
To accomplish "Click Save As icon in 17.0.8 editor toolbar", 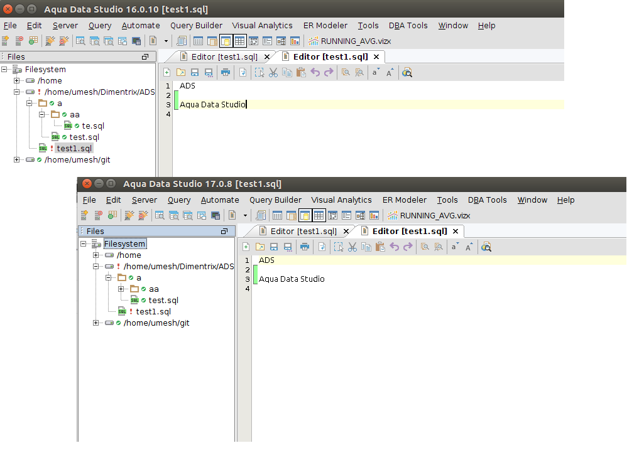I will [x=288, y=247].
